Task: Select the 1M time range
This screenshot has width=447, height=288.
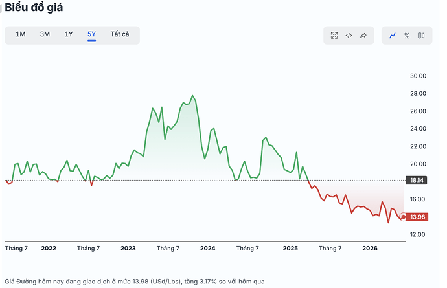Action: click(21, 34)
